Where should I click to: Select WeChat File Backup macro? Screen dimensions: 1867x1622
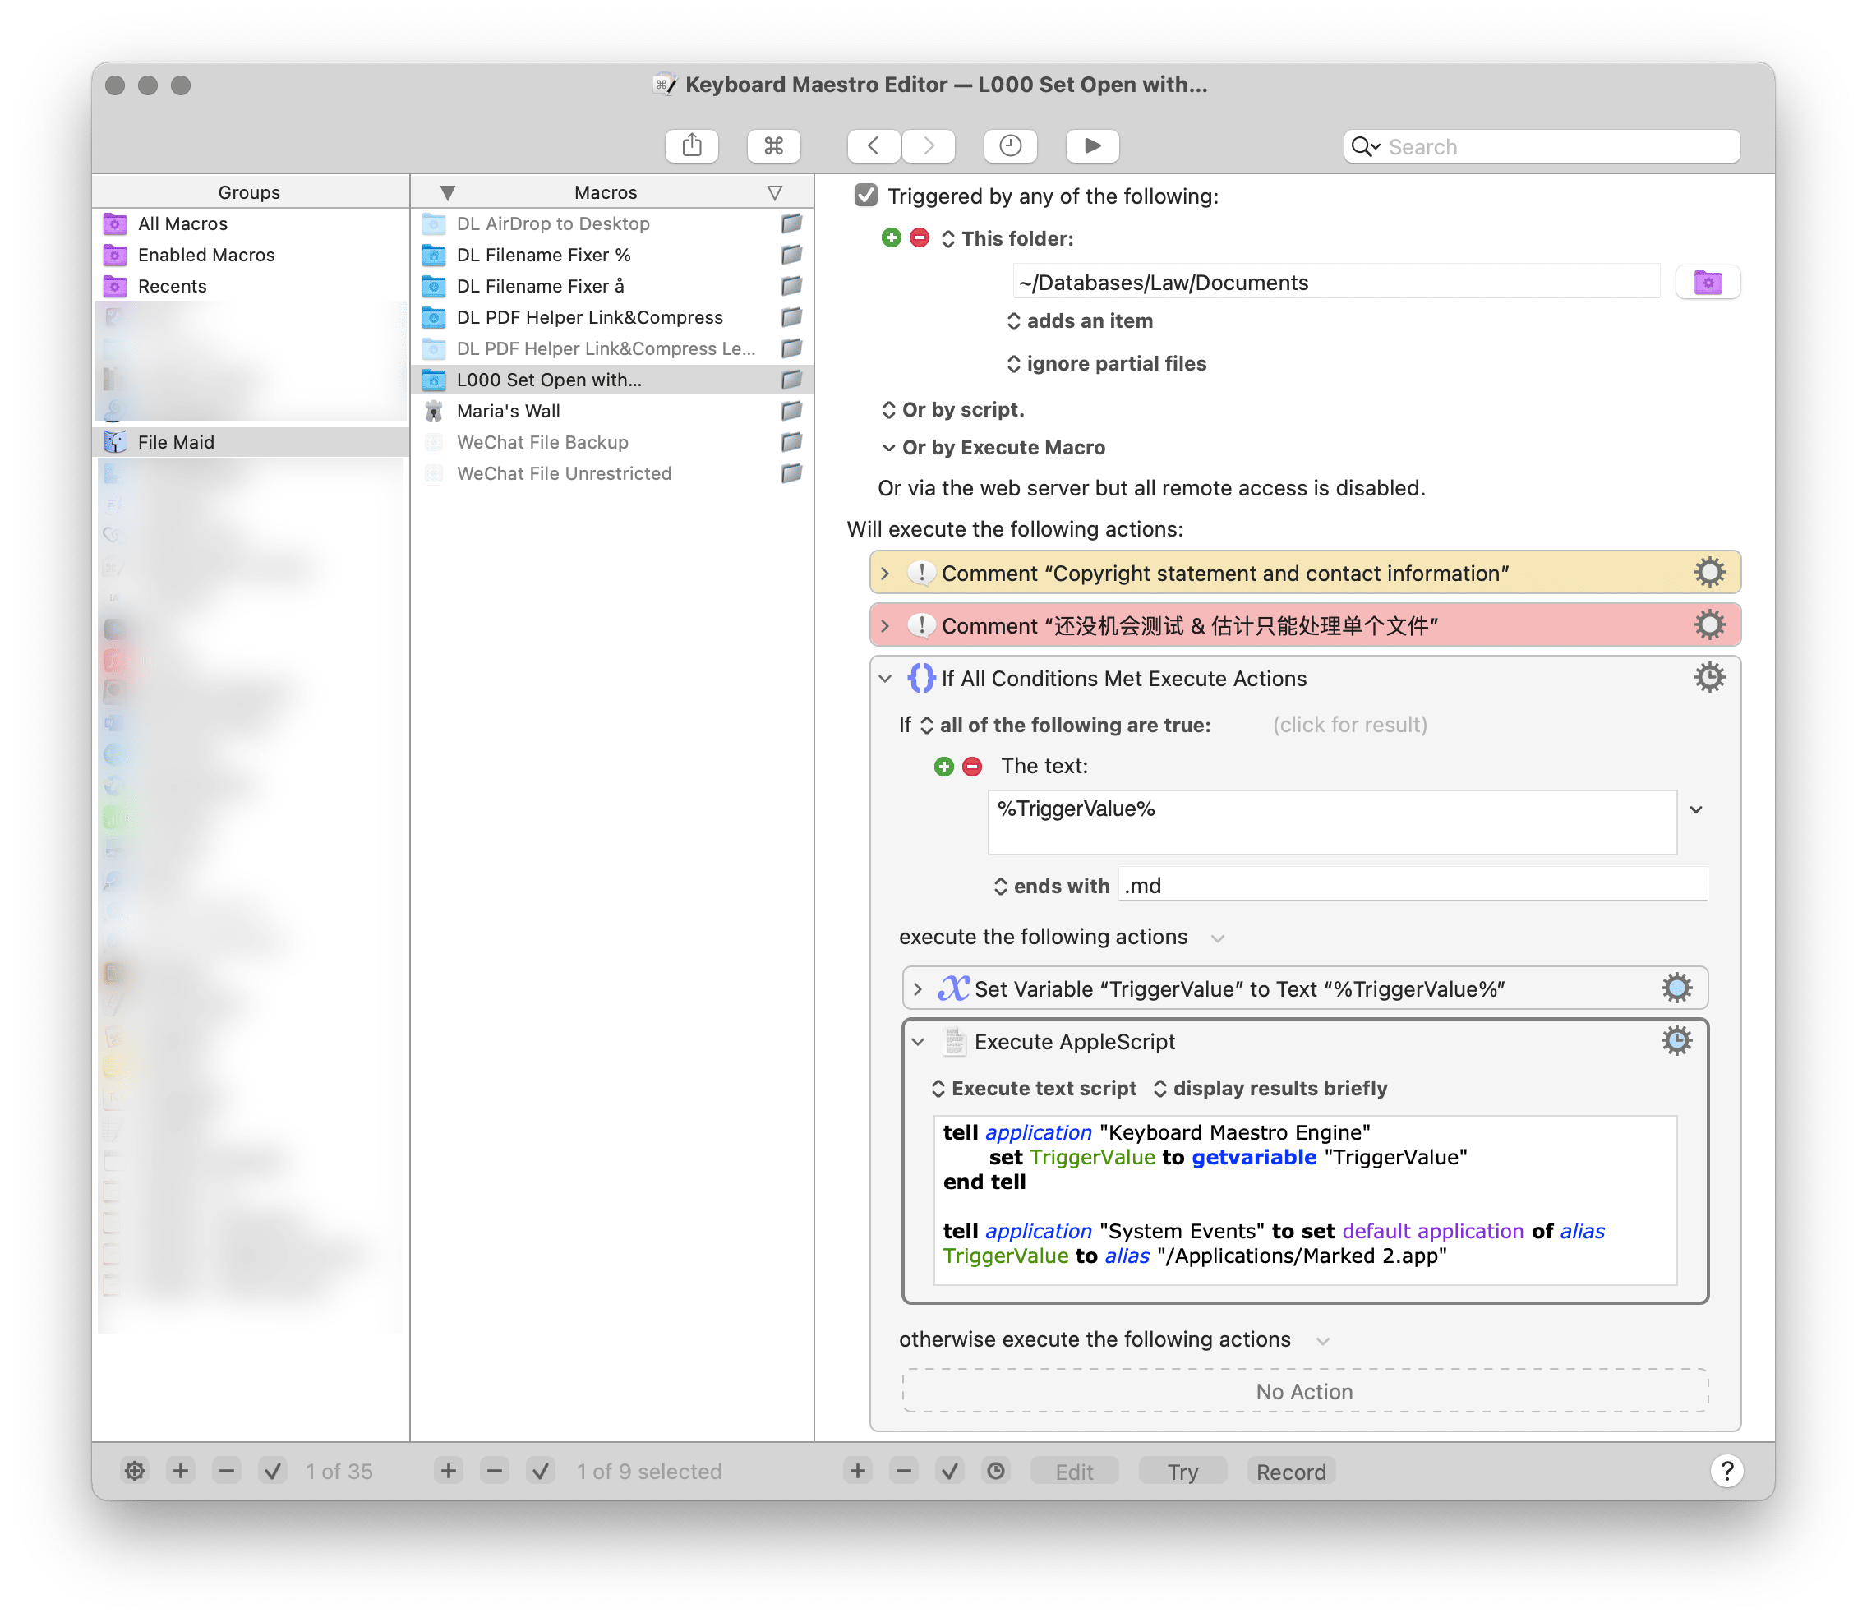(613, 442)
